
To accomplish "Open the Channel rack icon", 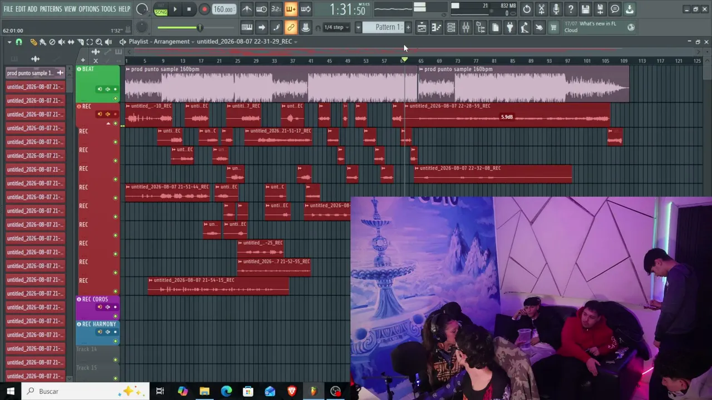I will 451,28.
